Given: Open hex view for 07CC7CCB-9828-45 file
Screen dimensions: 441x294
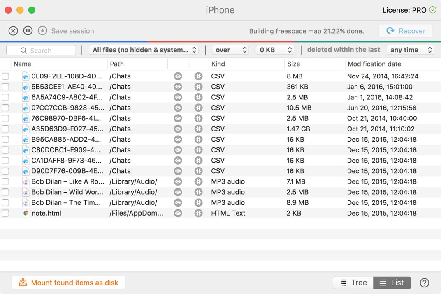Looking at the screenshot, I should pyautogui.click(x=199, y=108).
